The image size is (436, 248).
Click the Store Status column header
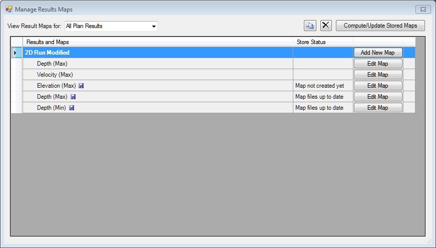311,42
